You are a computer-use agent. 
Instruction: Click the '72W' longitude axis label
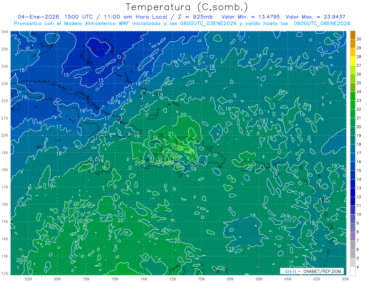172,279
